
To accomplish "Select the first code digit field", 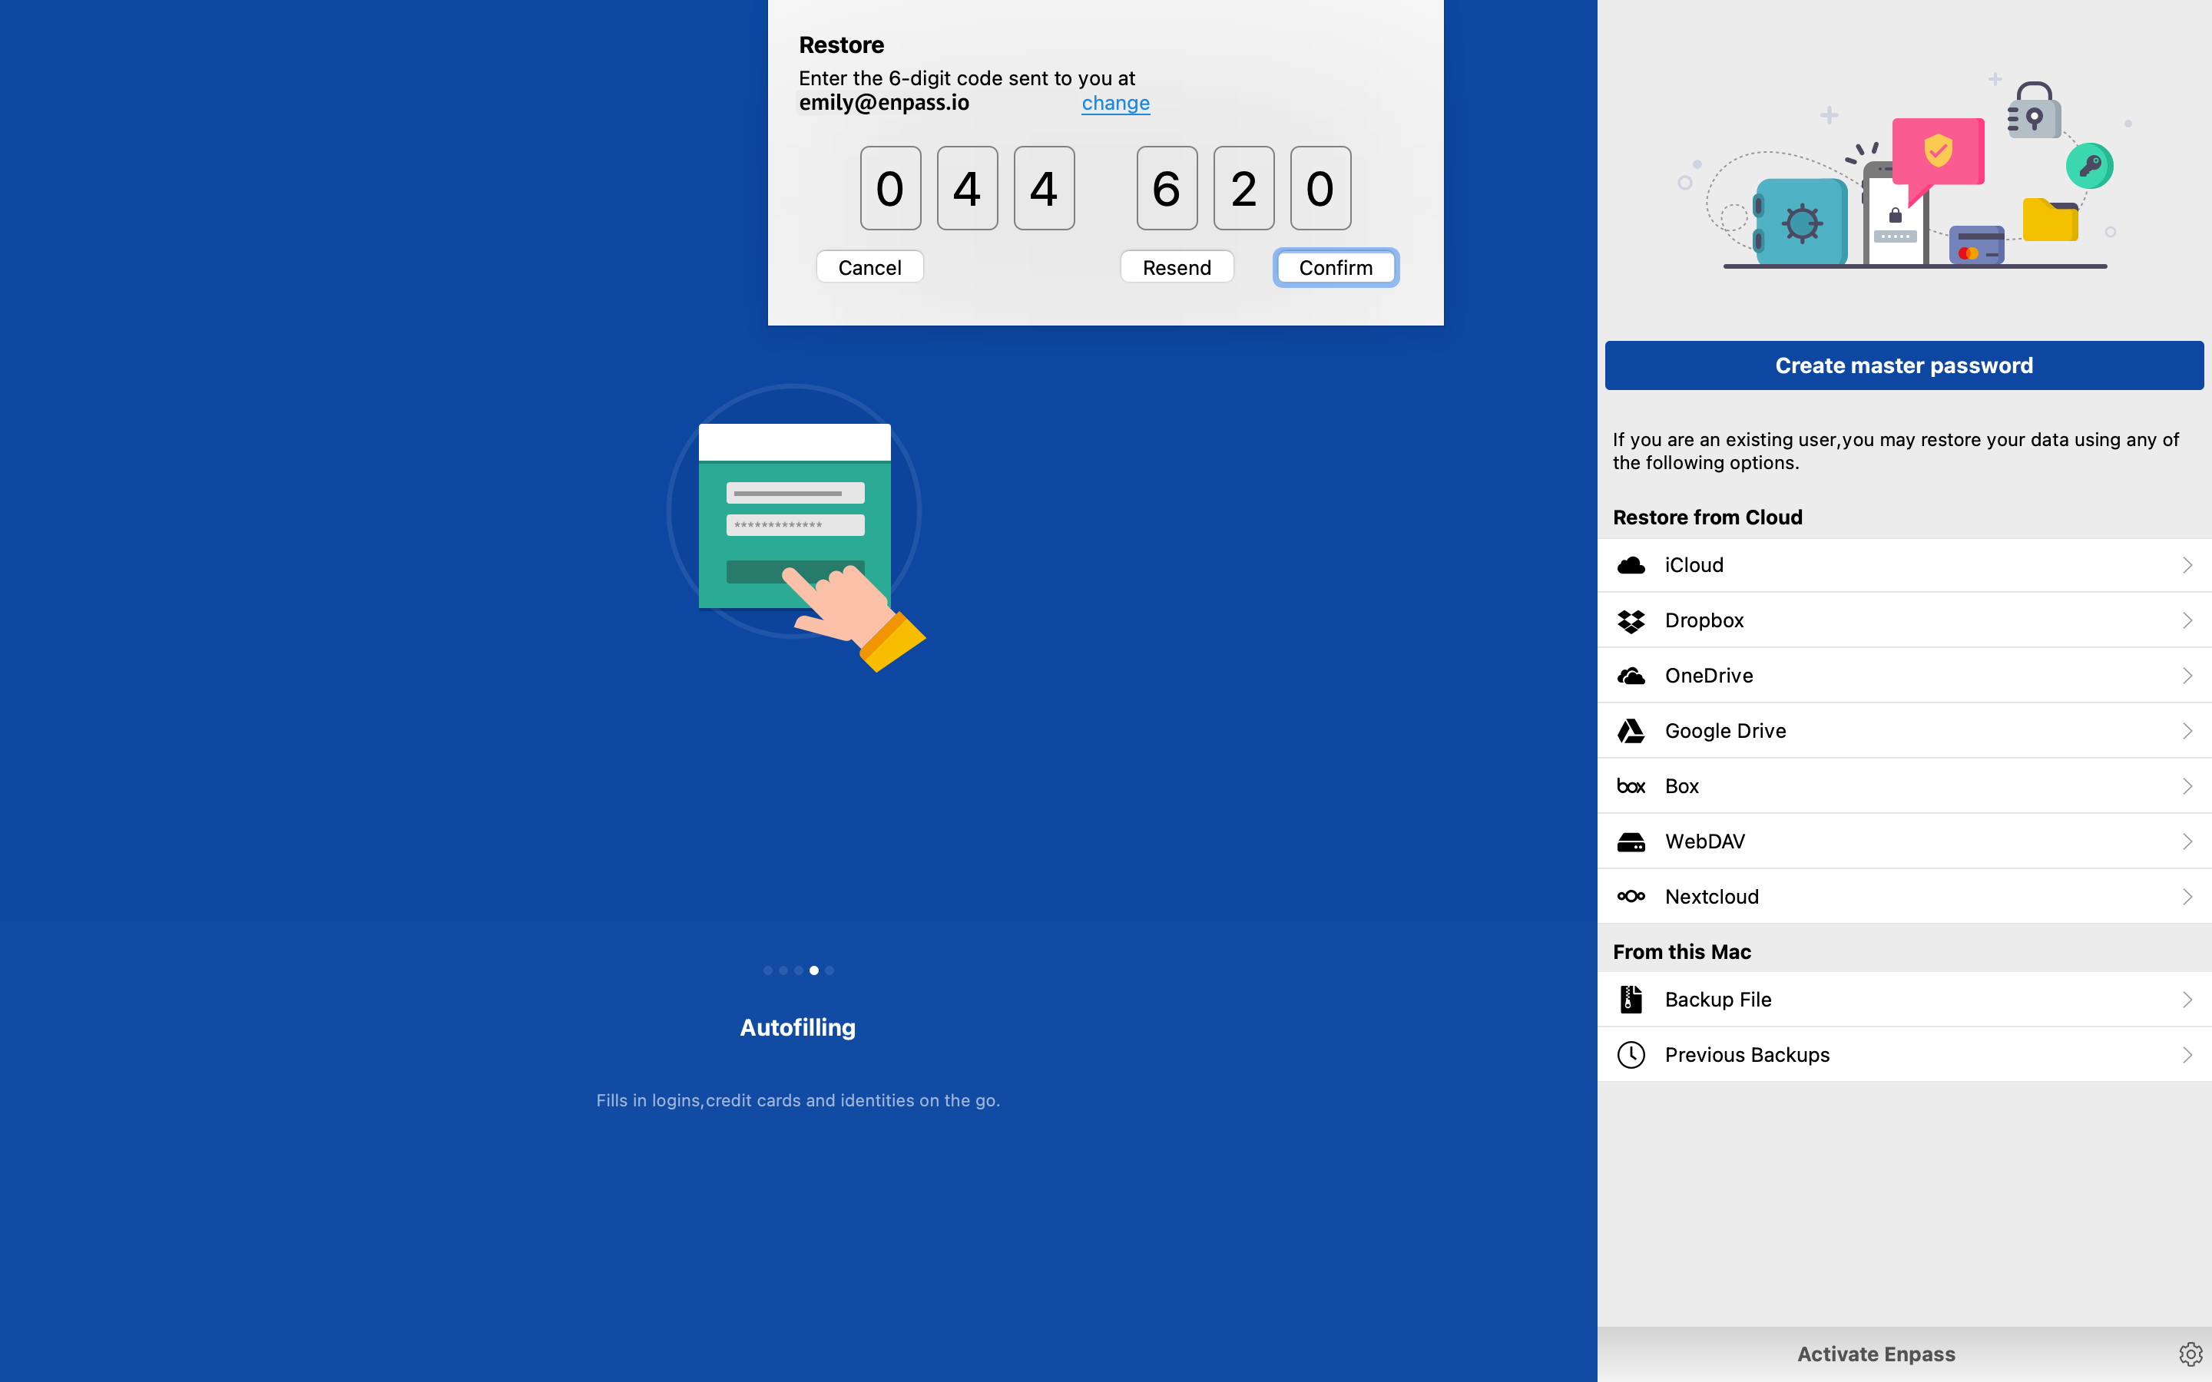I will point(890,188).
